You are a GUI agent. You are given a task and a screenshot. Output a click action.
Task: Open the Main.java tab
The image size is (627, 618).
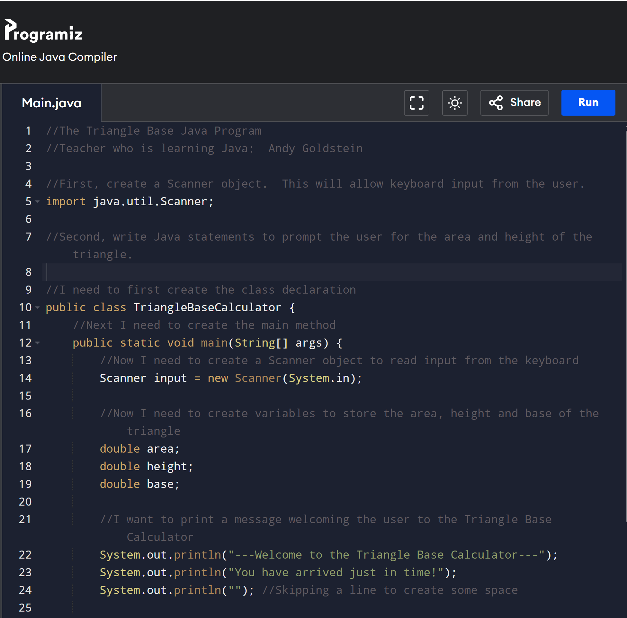point(51,103)
